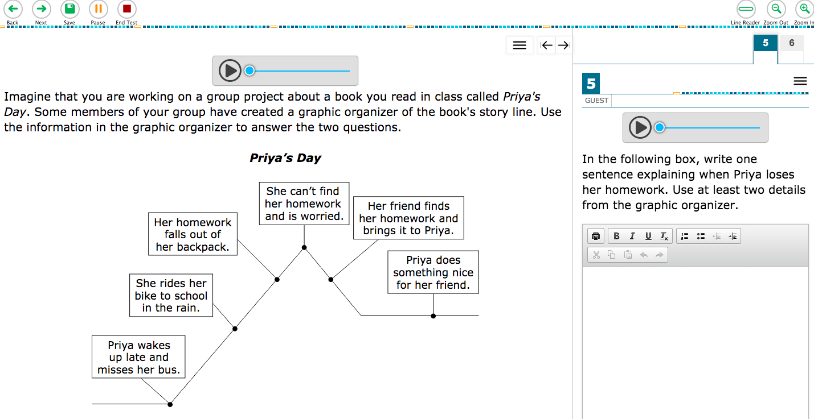
Task: Click the Zoom Out magnifier
Action: [x=776, y=9]
